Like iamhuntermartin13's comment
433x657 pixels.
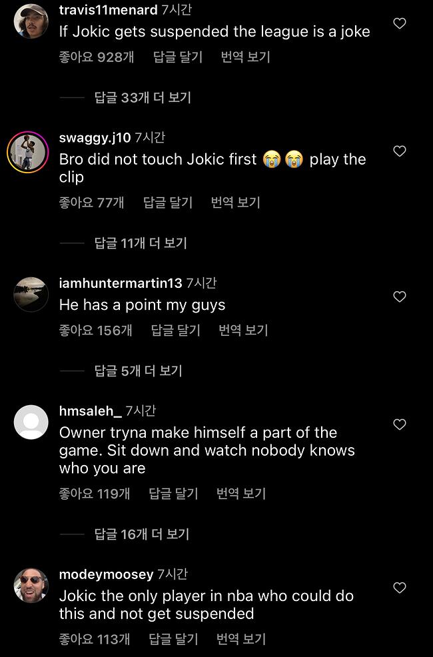pyautogui.click(x=400, y=297)
